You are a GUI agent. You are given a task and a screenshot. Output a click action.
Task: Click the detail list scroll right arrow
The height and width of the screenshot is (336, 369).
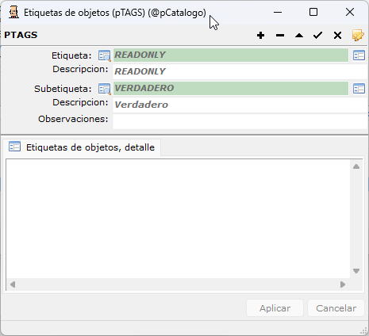343,284
